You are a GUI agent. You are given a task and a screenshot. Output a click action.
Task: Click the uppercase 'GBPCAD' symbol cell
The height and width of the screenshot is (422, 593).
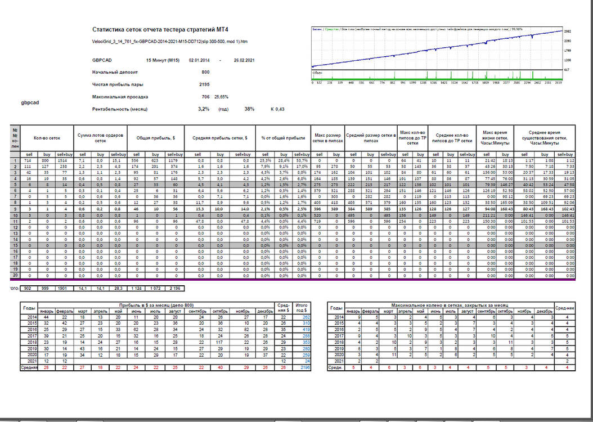[x=102, y=60]
